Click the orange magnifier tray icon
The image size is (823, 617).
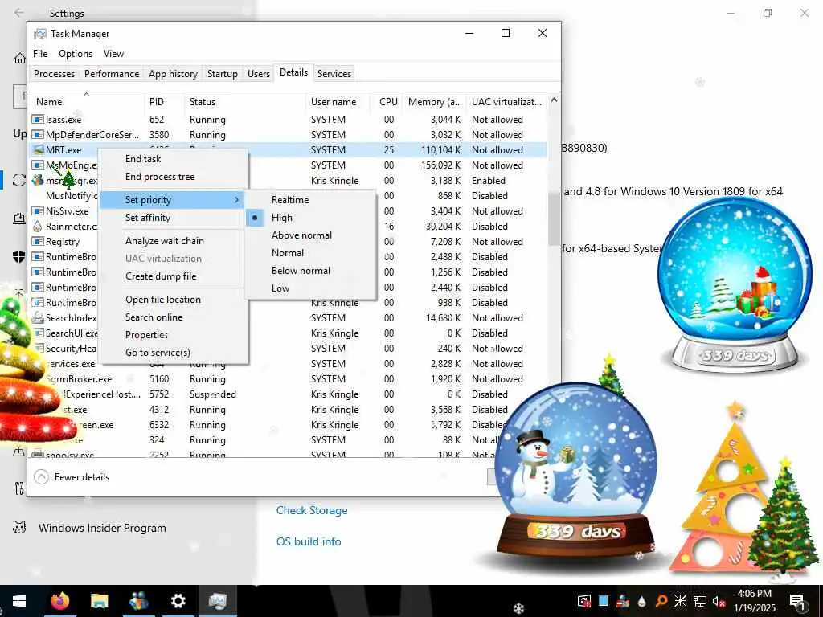661,601
